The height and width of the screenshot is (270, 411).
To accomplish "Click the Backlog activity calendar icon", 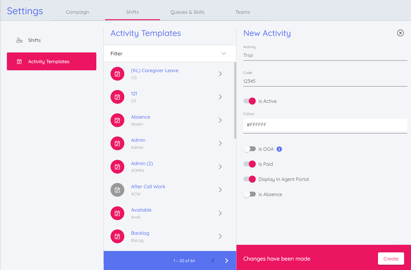I will [x=117, y=237].
